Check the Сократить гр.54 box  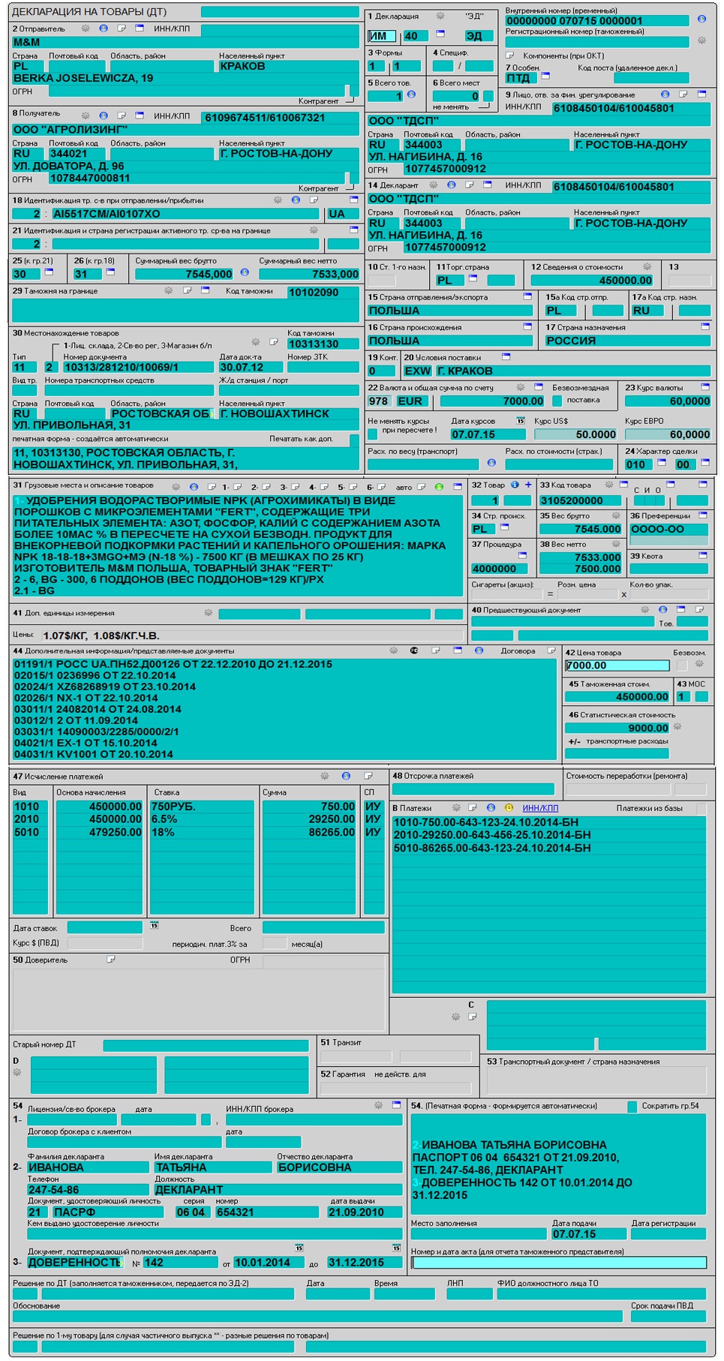point(632,1106)
